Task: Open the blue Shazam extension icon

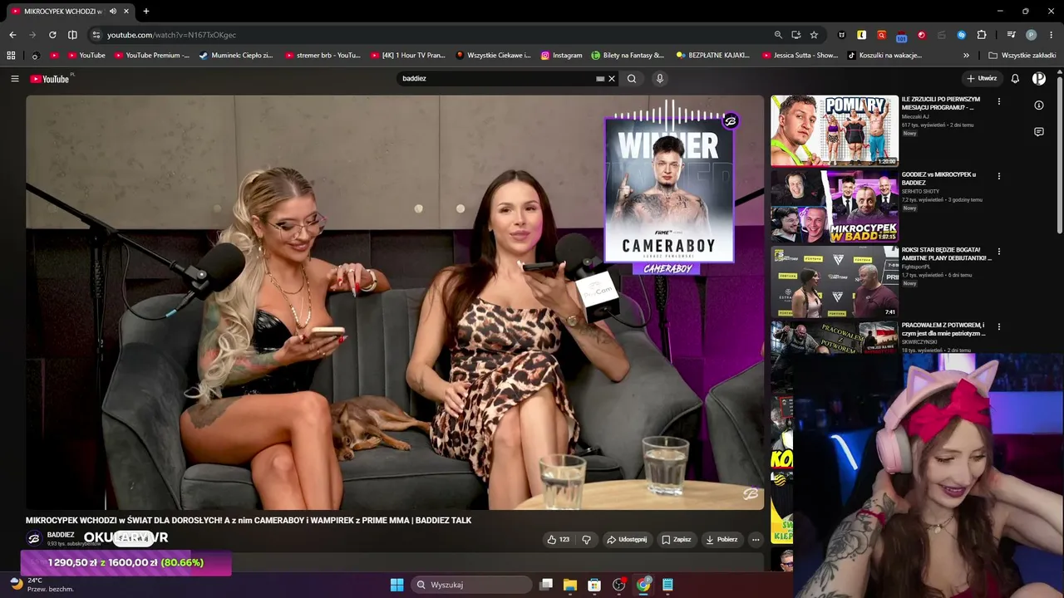Action: pos(961,35)
